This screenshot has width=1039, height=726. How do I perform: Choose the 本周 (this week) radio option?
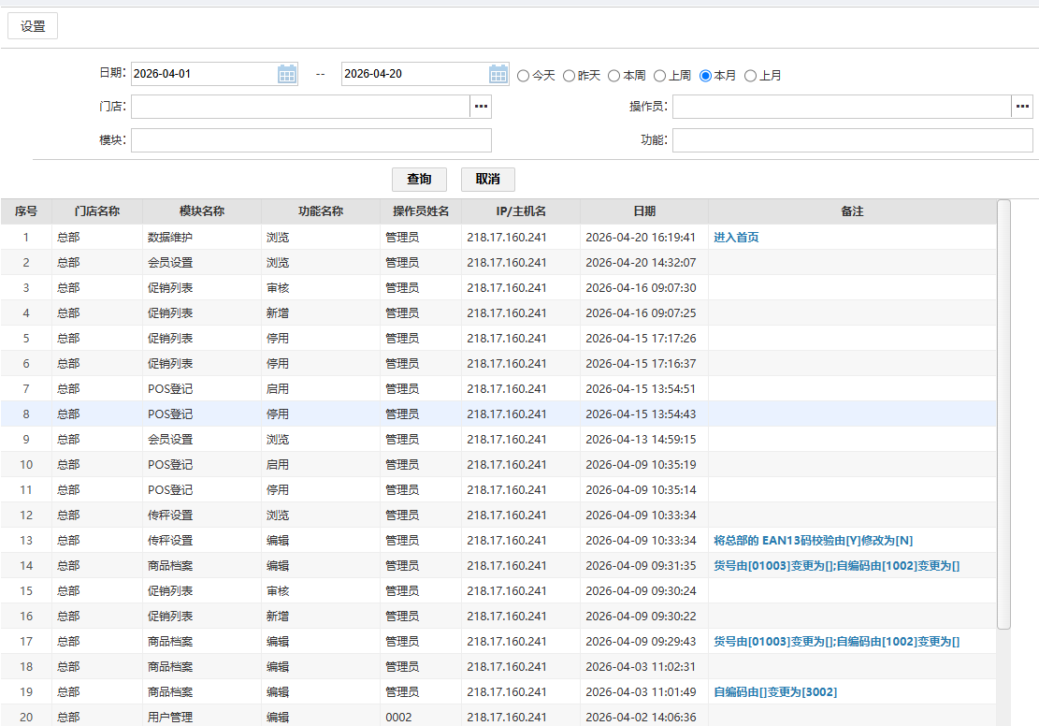tap(614, 76)
